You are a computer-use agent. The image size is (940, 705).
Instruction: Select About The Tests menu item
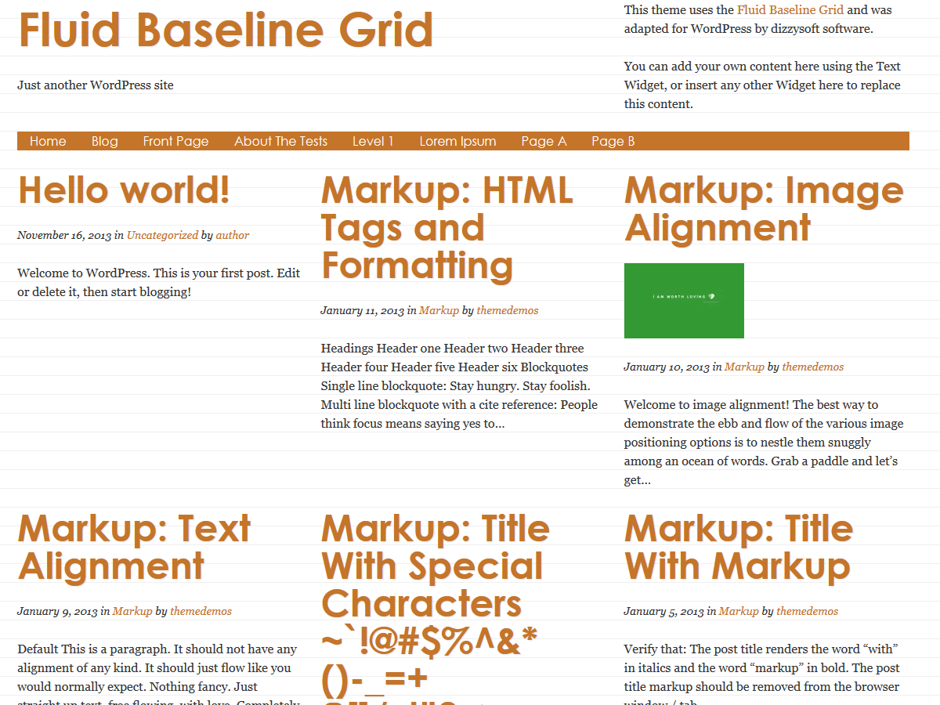280,141
